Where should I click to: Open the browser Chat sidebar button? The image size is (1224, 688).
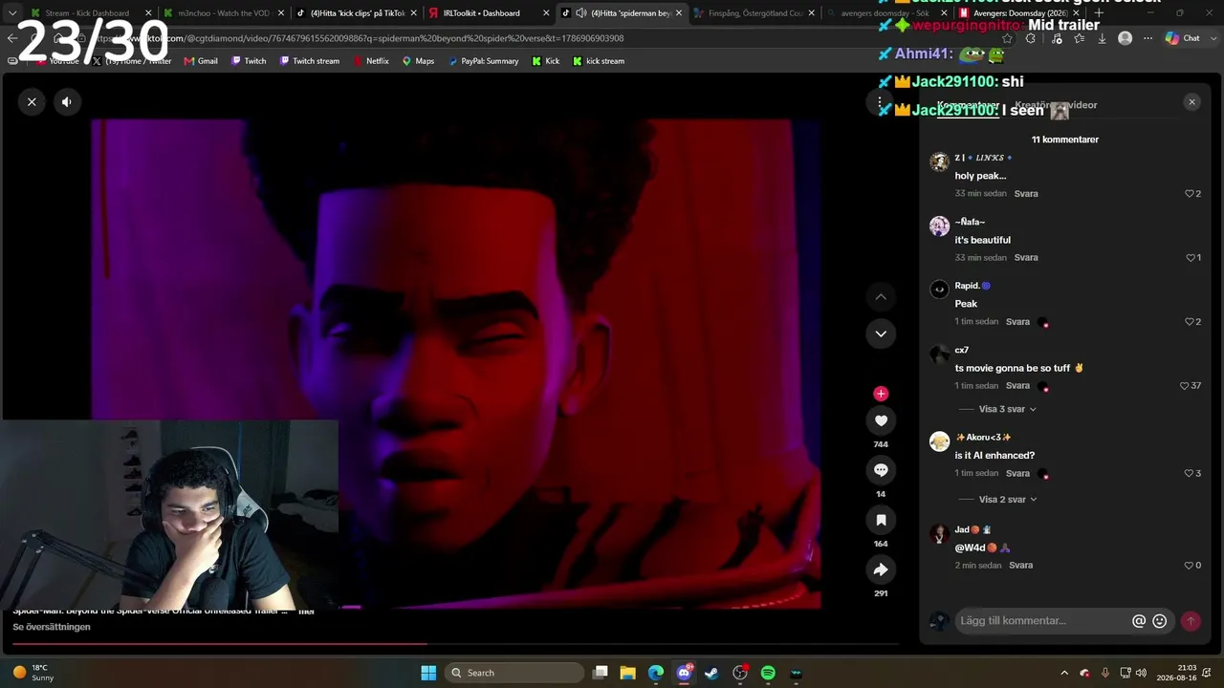pos(1183,38)
